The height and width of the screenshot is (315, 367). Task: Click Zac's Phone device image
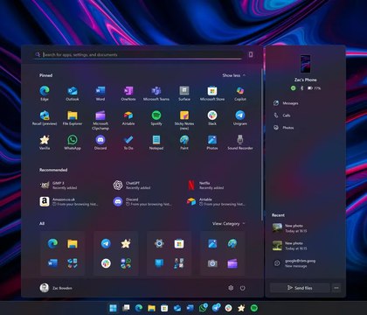point(305,64)
